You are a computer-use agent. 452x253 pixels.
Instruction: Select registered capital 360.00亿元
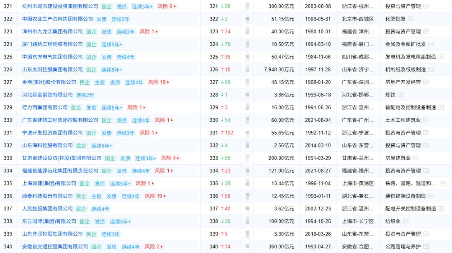[x=281, y=247]
